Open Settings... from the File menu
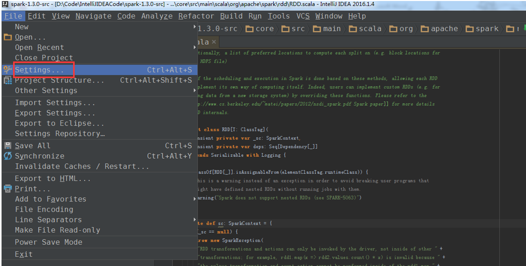The image size is (526, 266). [100, 70]
